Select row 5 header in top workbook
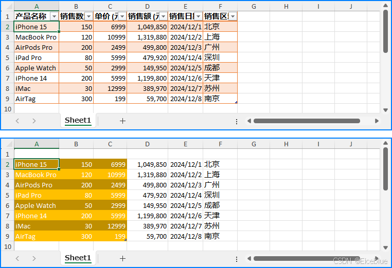Screen dimensions: 392x268 [7, 58]
